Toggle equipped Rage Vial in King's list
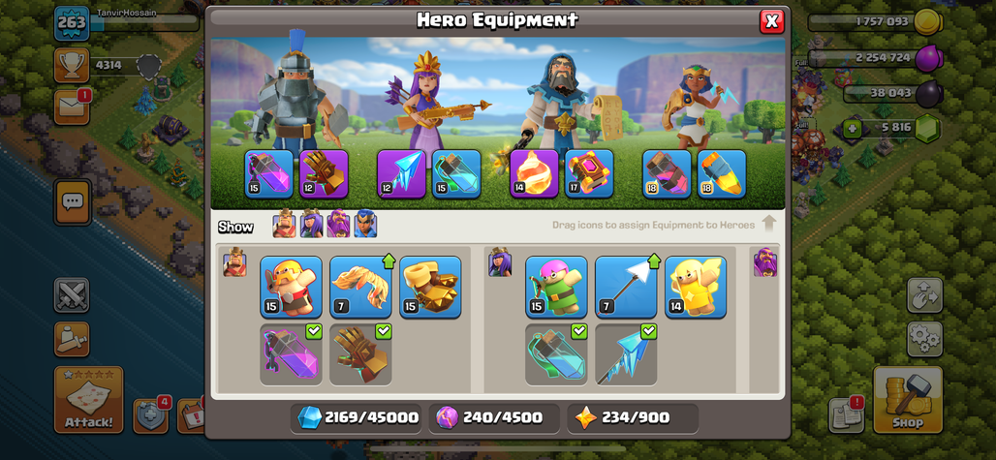Screen dimensions: 996x460 (291, 354)
